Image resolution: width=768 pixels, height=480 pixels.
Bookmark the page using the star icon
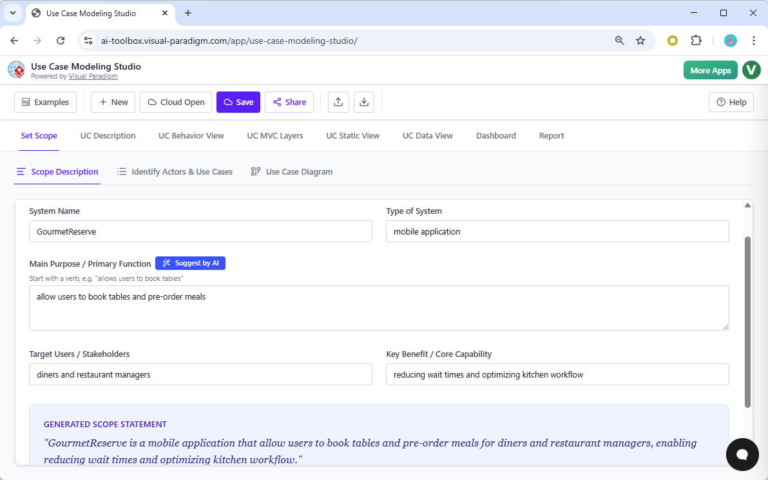coord(640,40)
